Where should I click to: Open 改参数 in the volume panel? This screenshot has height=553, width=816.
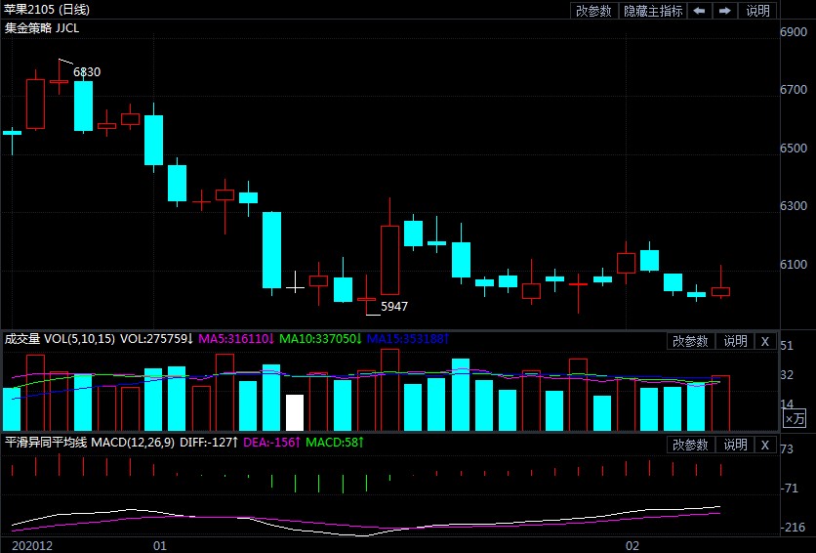tap(691, 341)
